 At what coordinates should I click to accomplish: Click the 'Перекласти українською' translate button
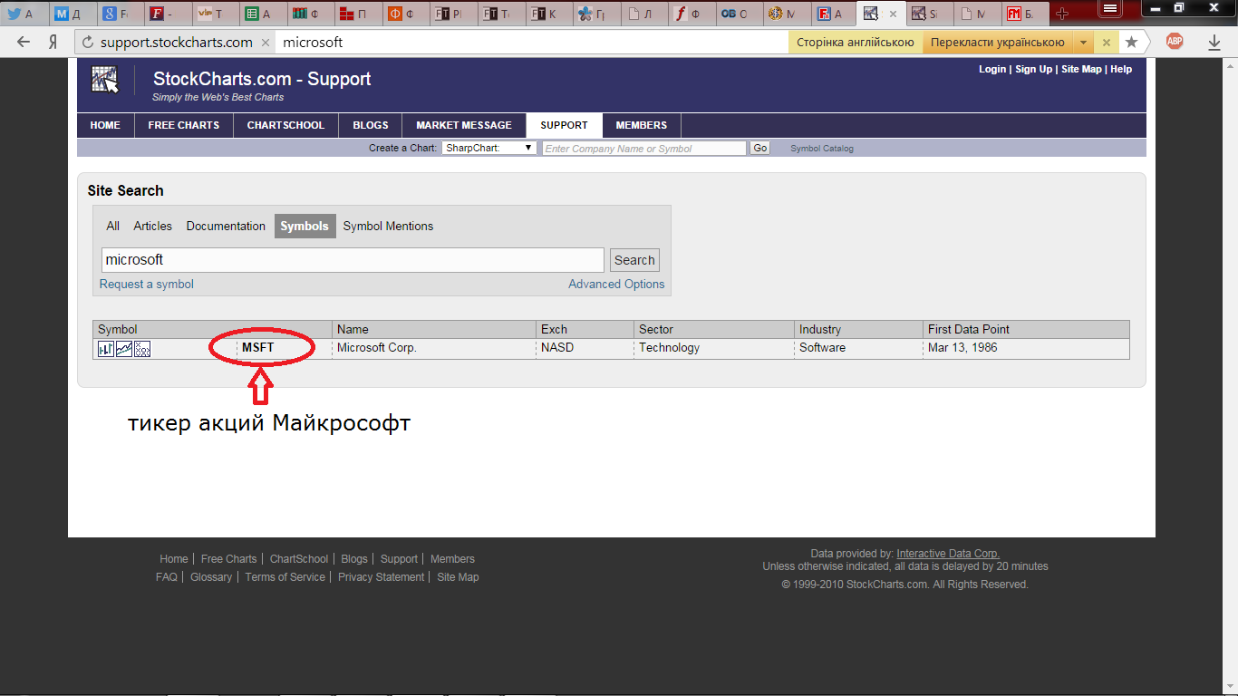[997, 42]
